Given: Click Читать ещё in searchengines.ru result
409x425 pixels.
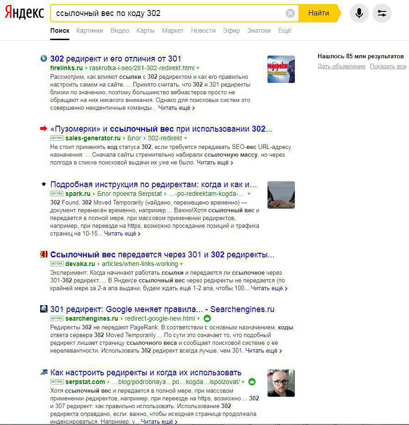Looking at the screenshot, I should 263,351.
